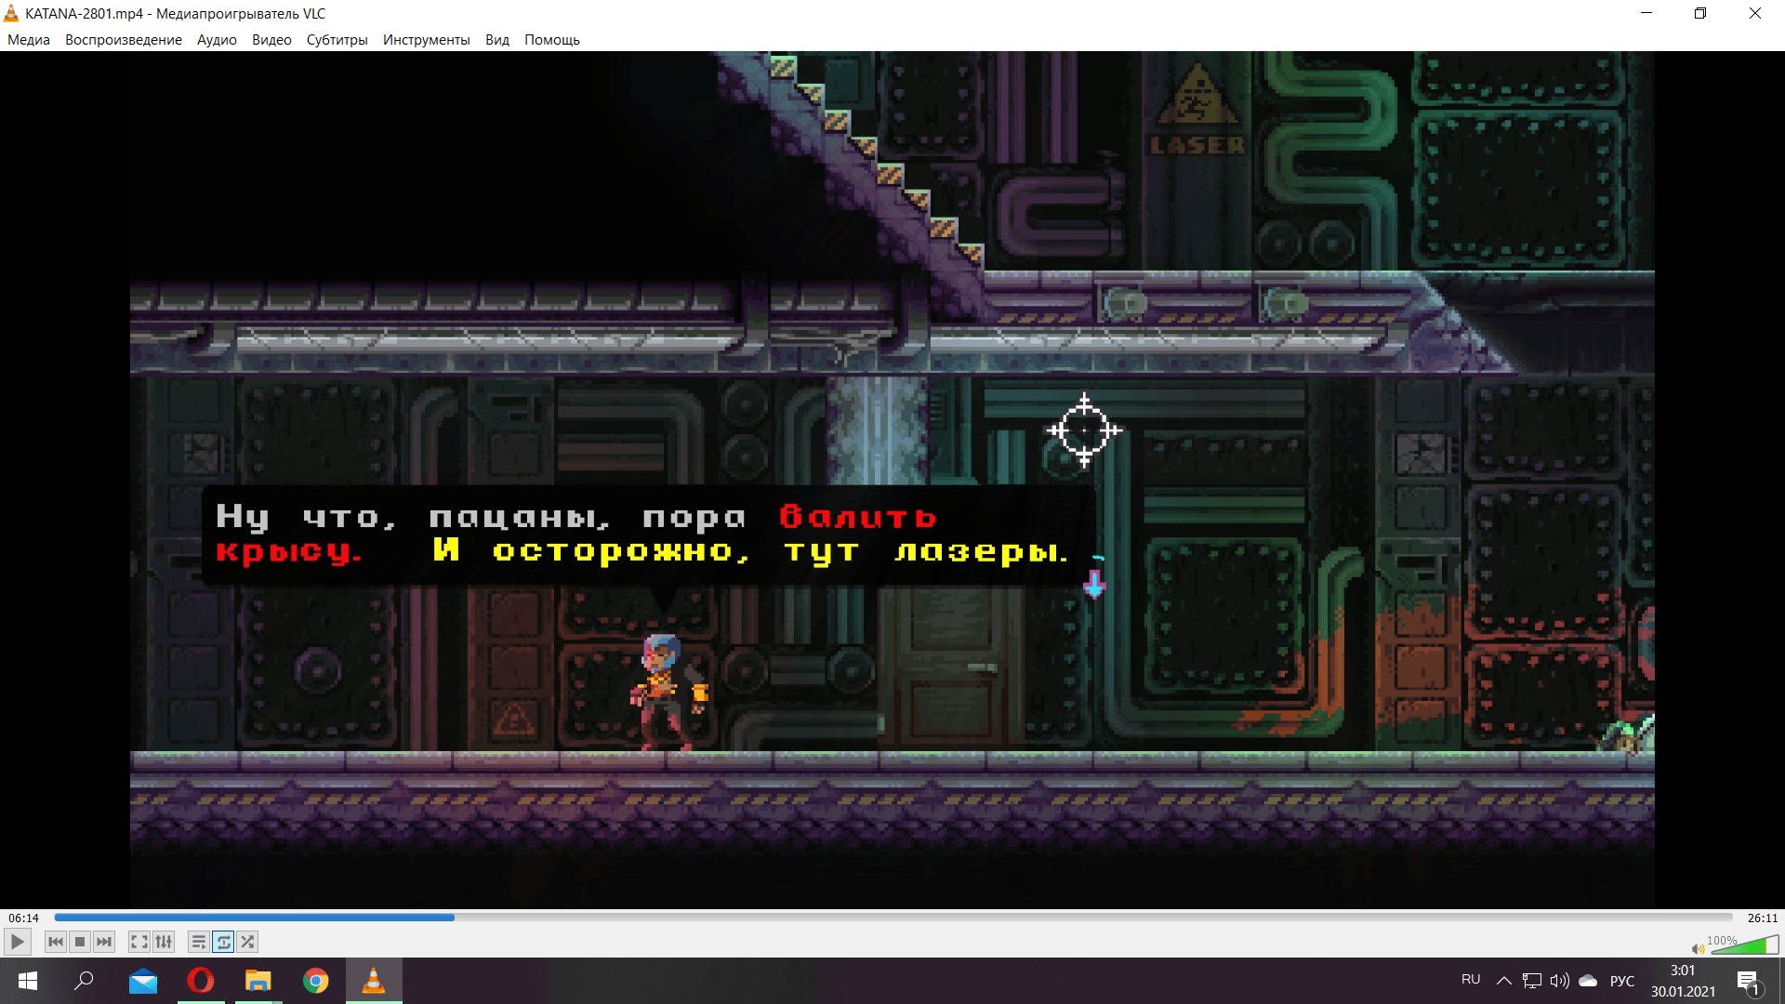Screen dimensions: 1785x1004
Task: Toggle random shuffle playback
Action: (x=247, y=942)
